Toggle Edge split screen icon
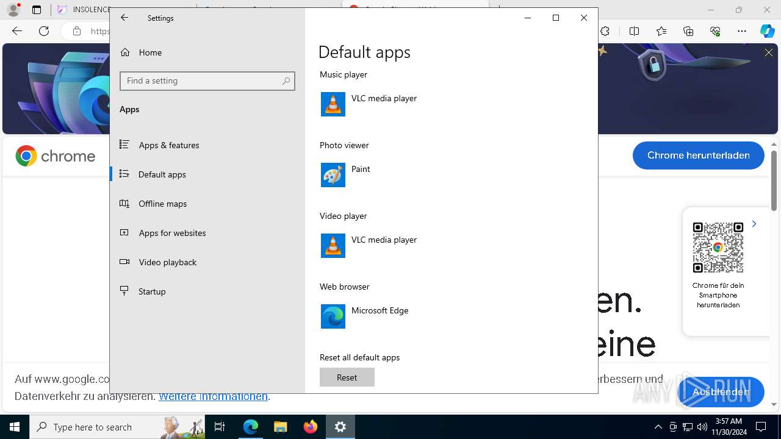Viewport: 781px width, 439px height. [635, 31]
